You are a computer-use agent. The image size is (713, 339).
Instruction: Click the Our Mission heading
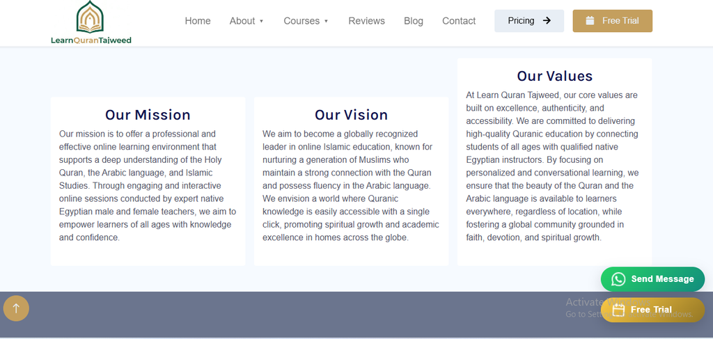pyautogui.click(x=148, y=115)
